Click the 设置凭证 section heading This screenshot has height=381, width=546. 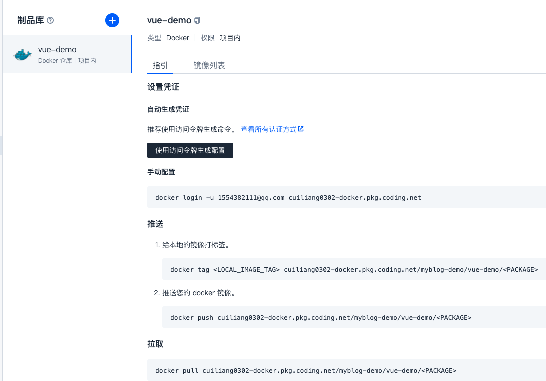tap(163, 87)
